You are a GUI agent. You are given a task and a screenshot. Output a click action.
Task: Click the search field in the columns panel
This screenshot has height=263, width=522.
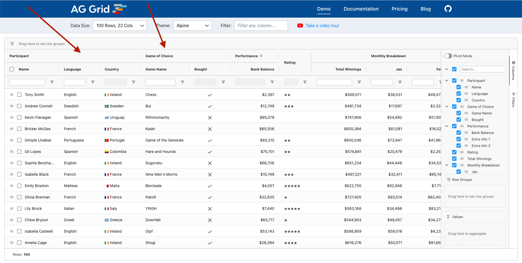(x=483, y=69)
